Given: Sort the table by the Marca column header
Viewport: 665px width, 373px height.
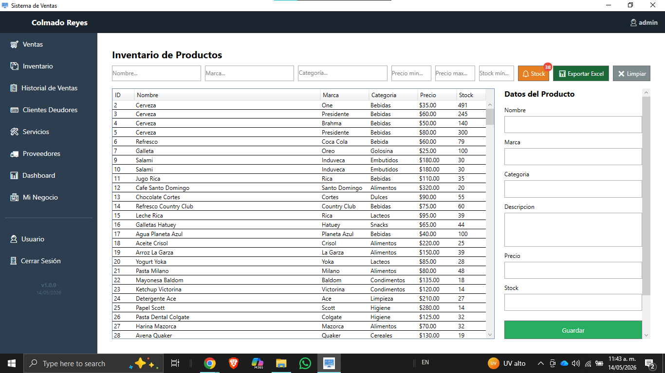Looking at the screenshot, I should pyautogui.click(x=345, y=95).
